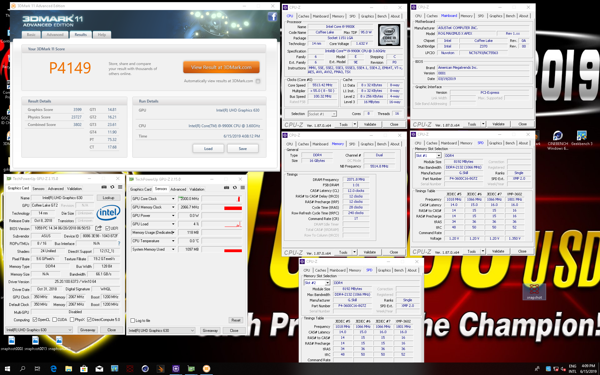Click GPU-Z graphics card taskbar icon

[x=191, y=369]
